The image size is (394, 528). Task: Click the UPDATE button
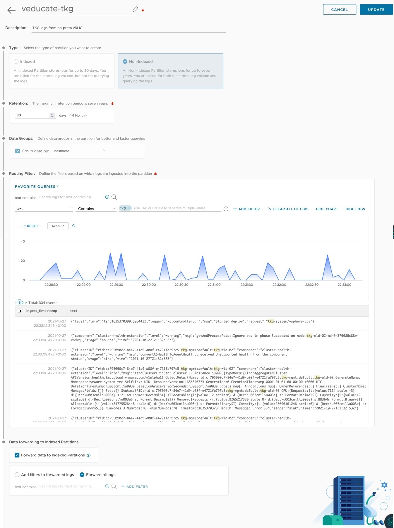[376, 9]
